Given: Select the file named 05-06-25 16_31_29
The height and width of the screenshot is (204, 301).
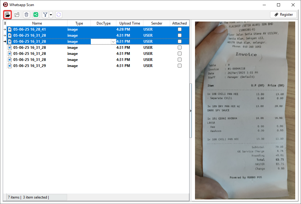Looking at the screenshot, I should tap(29, 66).
